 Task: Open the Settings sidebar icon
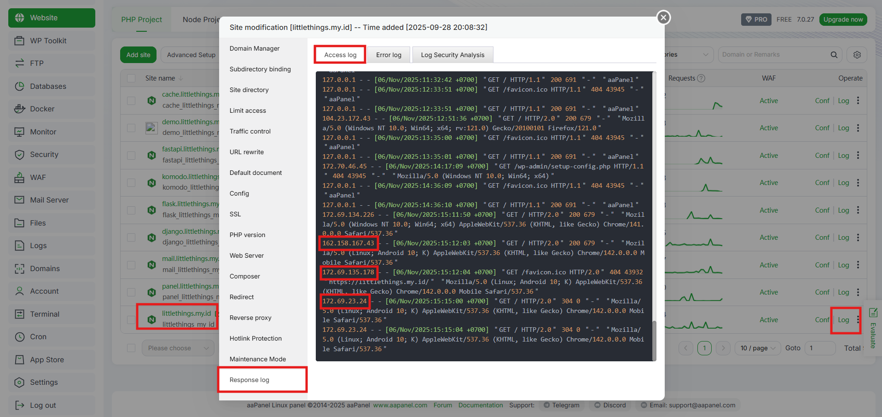coord(19,382)
